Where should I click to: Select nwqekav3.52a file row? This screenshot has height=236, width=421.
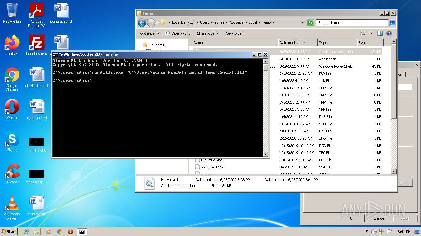288,167
